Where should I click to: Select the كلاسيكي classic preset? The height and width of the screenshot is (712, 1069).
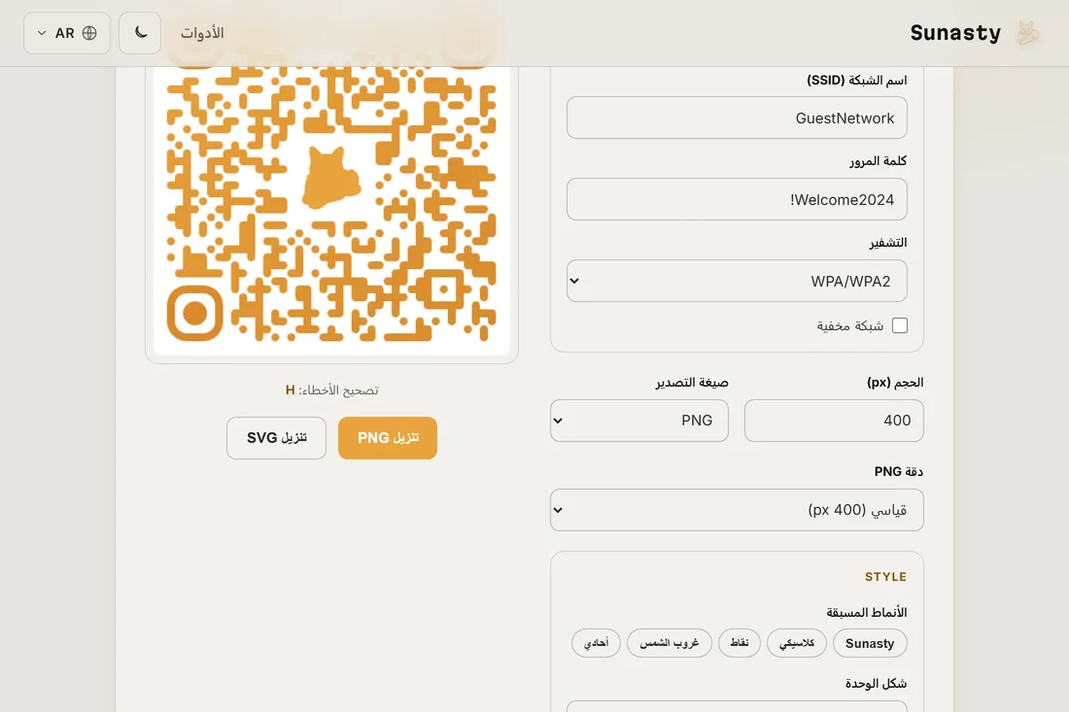coord(796,643)
